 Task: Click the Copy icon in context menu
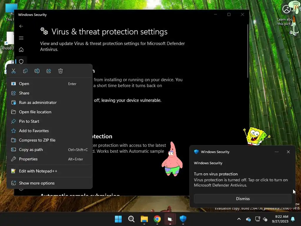(25, 71)
